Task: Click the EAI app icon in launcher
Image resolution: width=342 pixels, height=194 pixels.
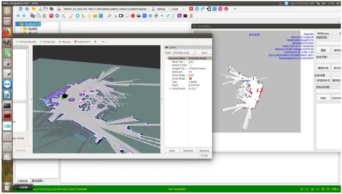Action: tap(7, 125)
